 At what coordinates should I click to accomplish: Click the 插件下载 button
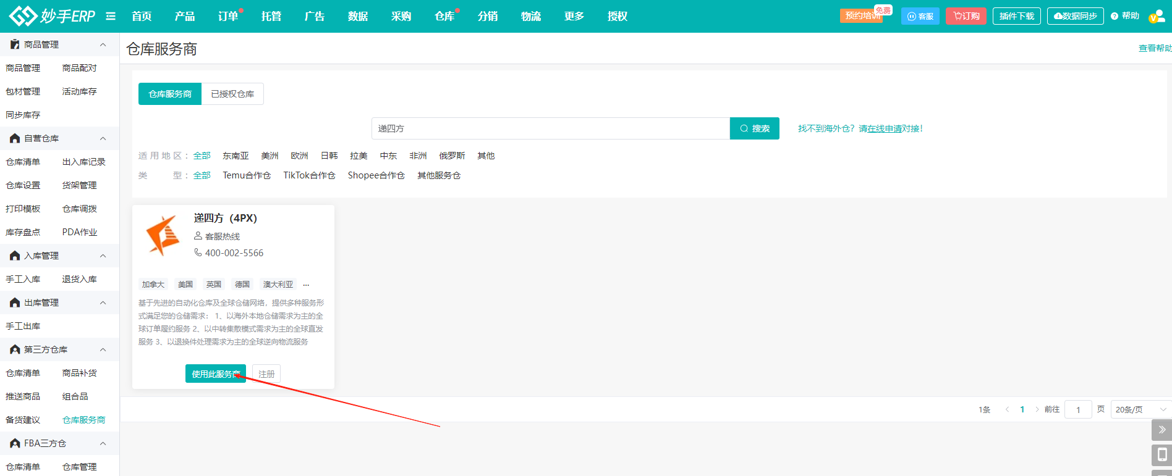click(1017, 16)
